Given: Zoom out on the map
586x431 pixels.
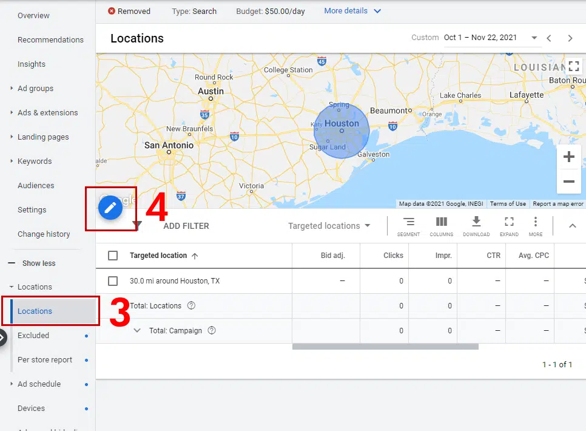Looking at the screenshot, I should coord(569,182).
